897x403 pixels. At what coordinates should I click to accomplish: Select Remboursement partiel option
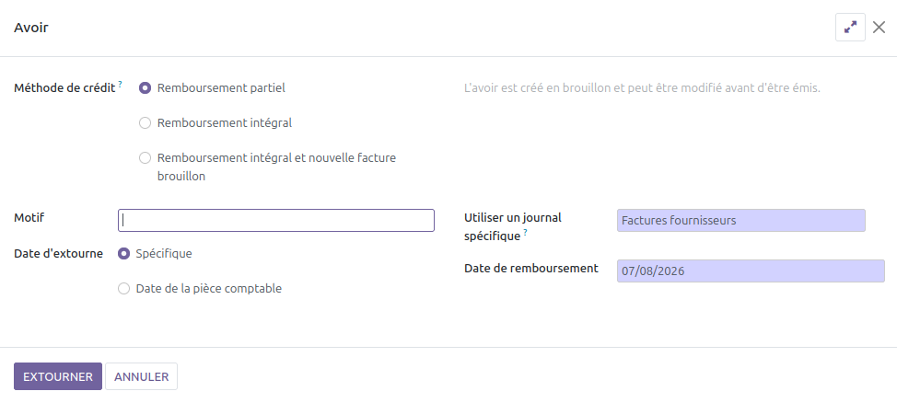[x=146, y=88]
